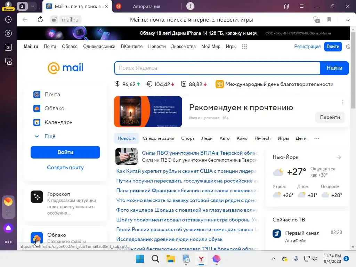Click Войти button in left panel

click(x=65, y=152)
